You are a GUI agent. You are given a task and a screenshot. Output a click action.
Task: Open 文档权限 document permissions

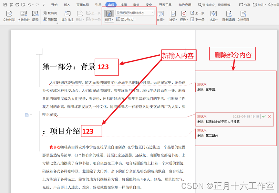click(243, 16)
